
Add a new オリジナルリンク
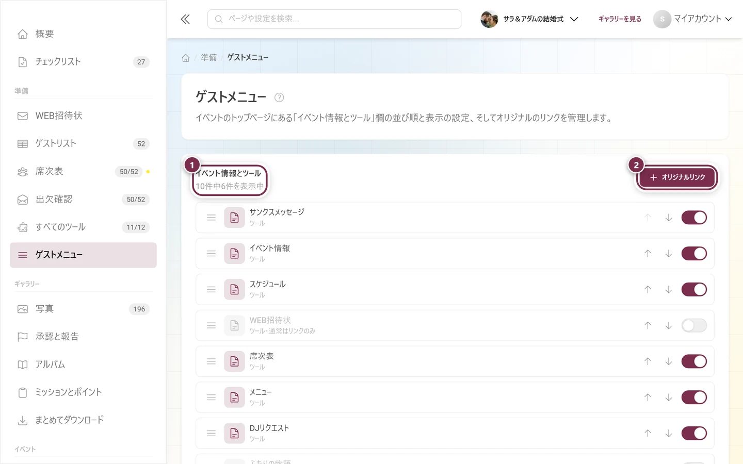pyautogui.click(x=677, y=177)
